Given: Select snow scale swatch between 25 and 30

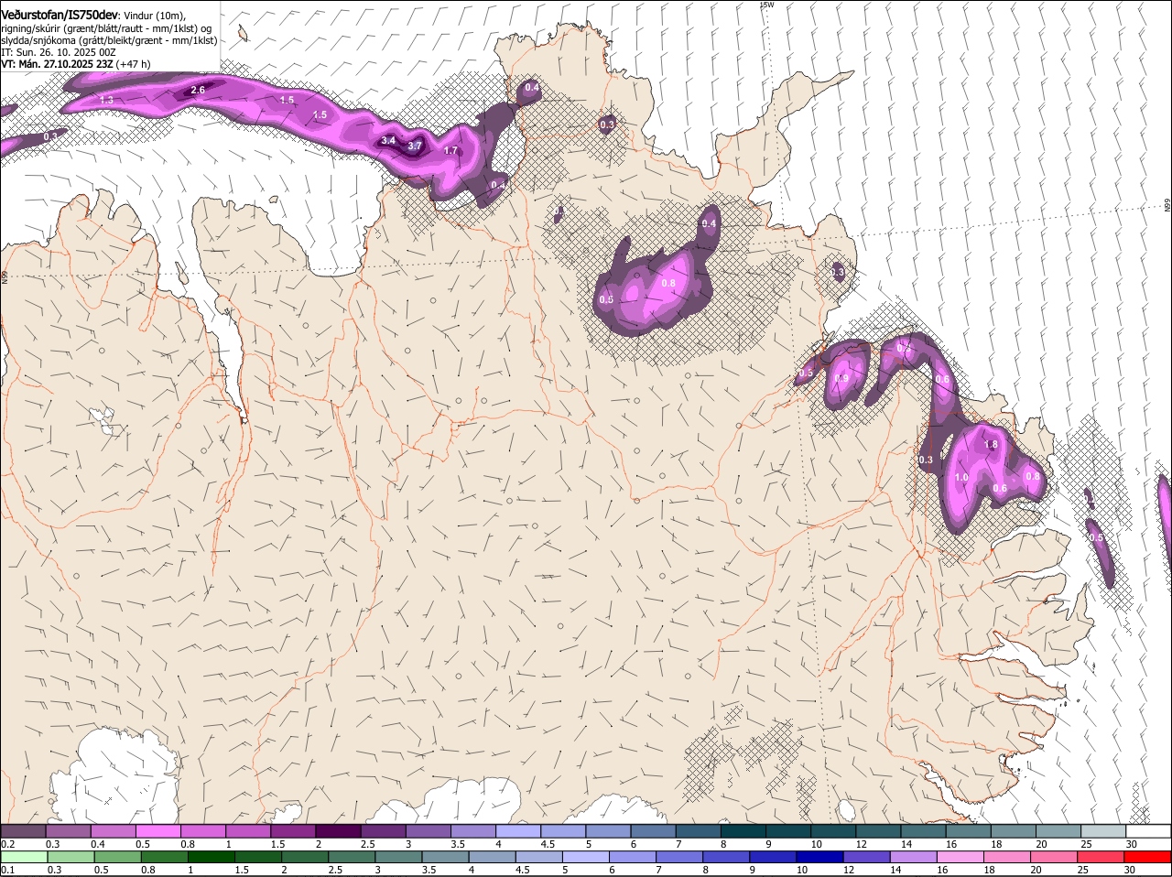Looking at the screenshot, I should (x=1103, y=831).
